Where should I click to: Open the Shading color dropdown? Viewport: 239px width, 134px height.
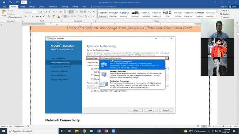click(x=88, y=16)
